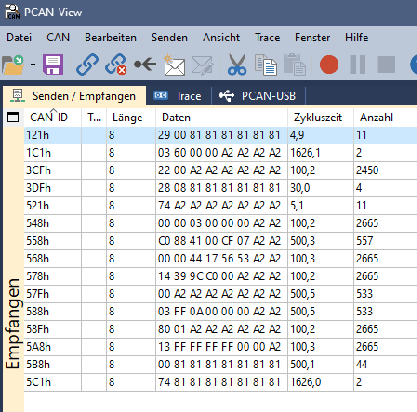The image size is (417, 412).
Task: Open the Datei menu
Action: 19,38
